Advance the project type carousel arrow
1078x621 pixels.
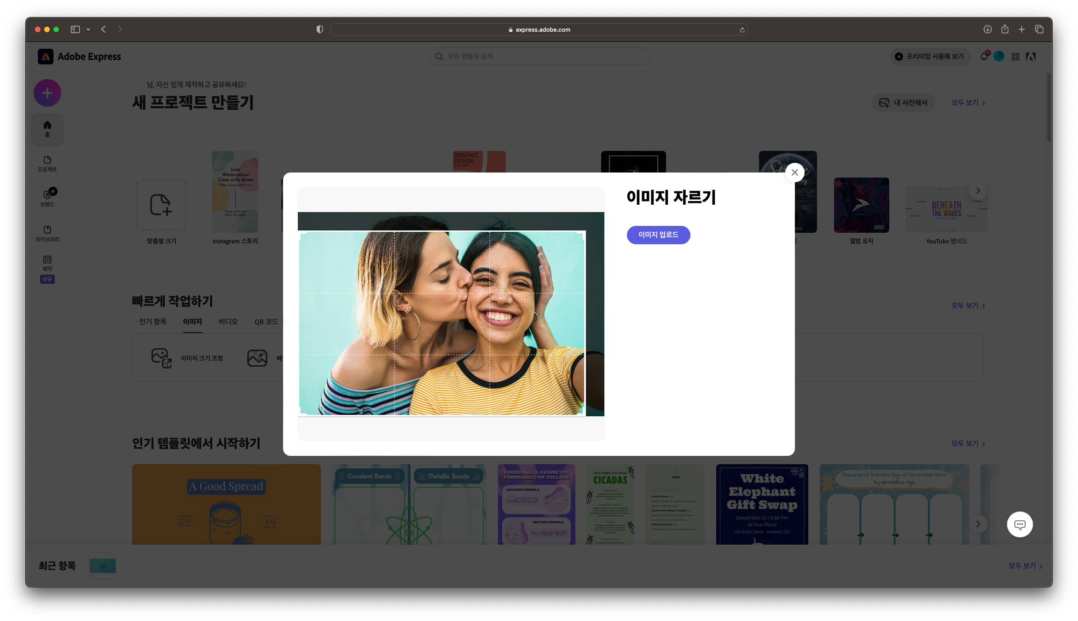tap(978, 190)
